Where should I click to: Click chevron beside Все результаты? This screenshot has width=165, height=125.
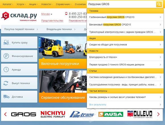(x=160, y=104)
